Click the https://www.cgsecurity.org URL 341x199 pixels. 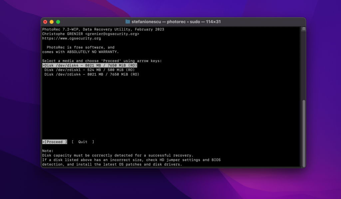click(x=72, y=38)
